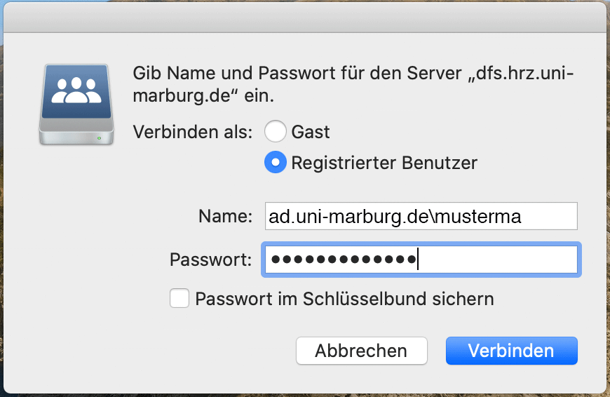Viewport: 610px width, 397px height.
Task: Click the dialog's gray title bar
Action: point(305,18)
